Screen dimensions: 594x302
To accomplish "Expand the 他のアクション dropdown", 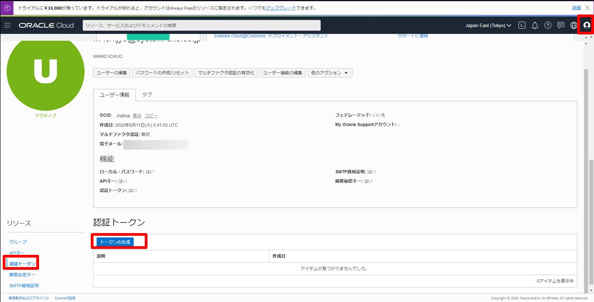I will [329, 73].
